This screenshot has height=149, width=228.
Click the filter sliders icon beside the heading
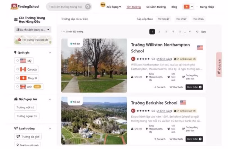click(16, 19)
